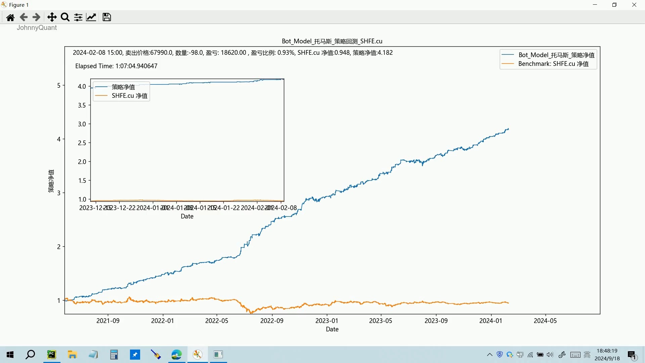The width and height of the screenshot is (645, 363).
Task: Open clock and date flyout 18:48:19
Action: 607,355
